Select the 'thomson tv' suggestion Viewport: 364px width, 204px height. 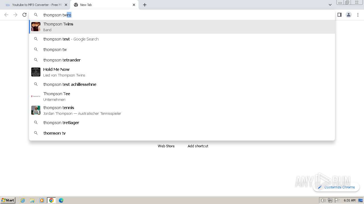182,133
